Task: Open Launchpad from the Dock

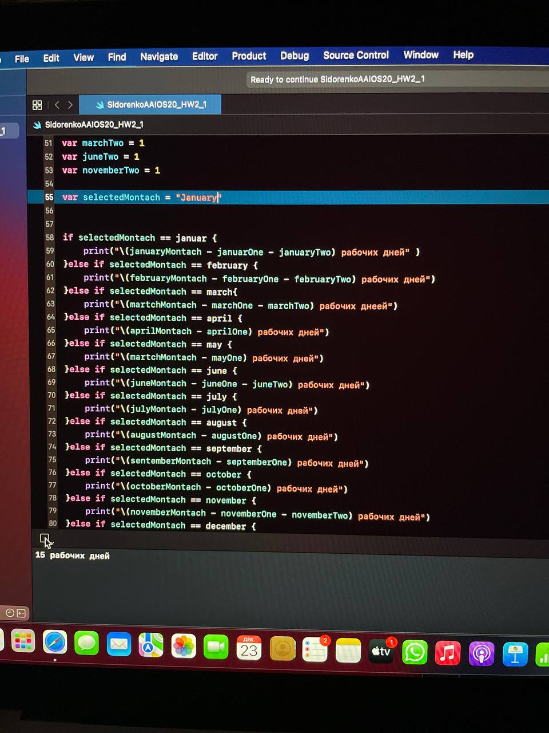Action: (x=23, y=642)
